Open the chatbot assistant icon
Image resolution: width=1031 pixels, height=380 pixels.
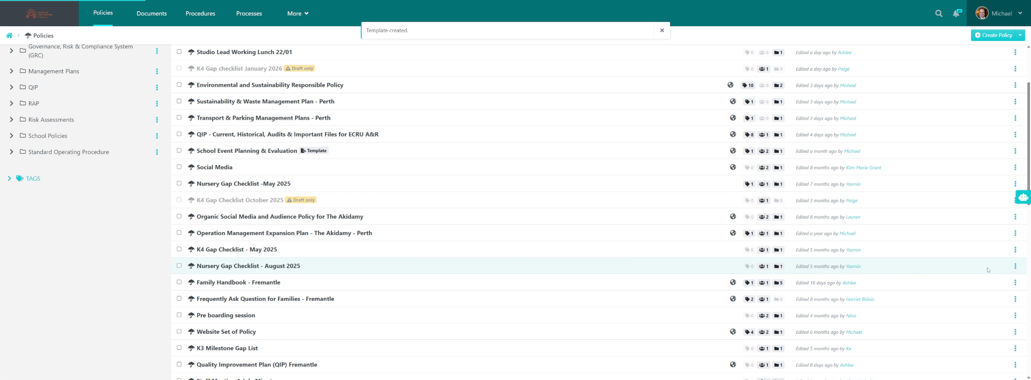(1023, 197)
